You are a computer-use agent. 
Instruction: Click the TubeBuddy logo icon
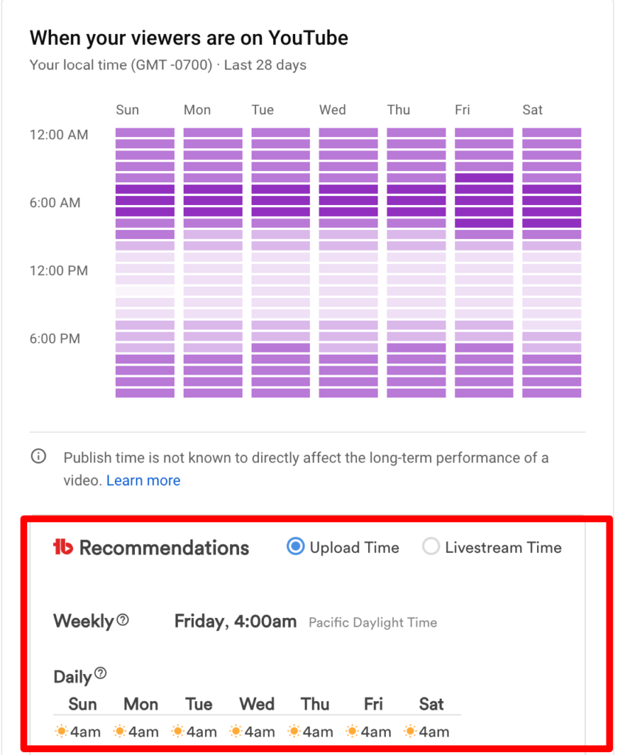click(63, 547)
